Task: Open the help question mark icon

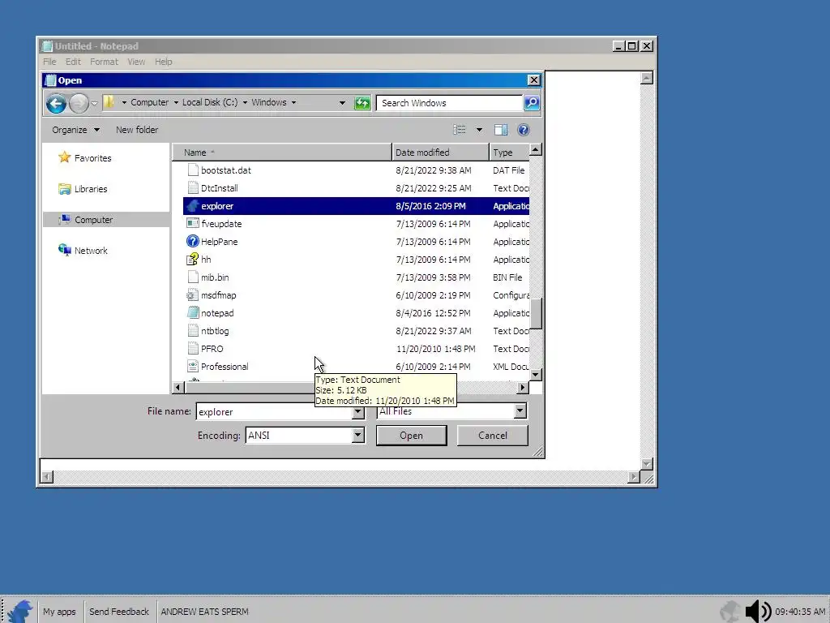Action: click(524, 130)
